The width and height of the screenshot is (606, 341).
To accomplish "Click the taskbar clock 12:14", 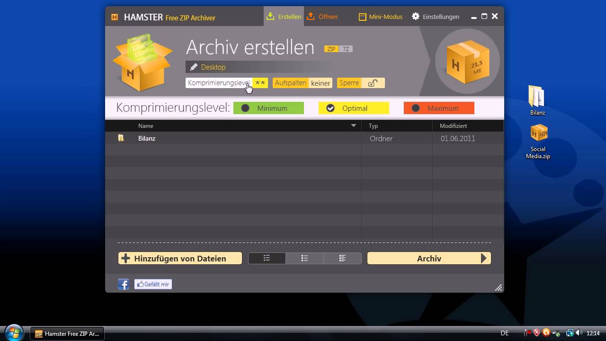I will click(593, 333).
